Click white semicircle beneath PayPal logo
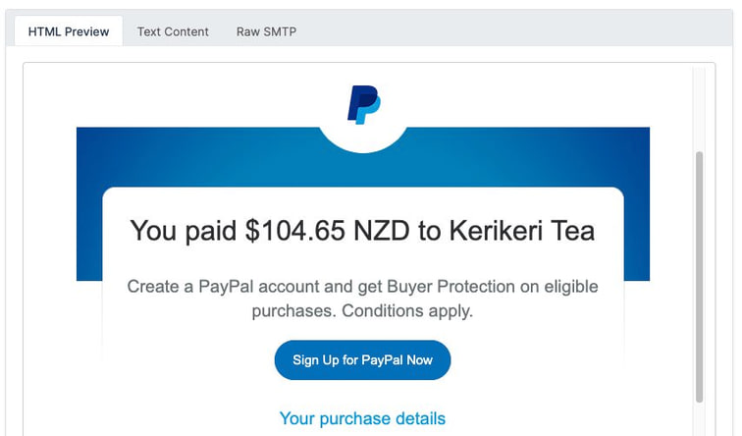742x436 pixels. 363,140
